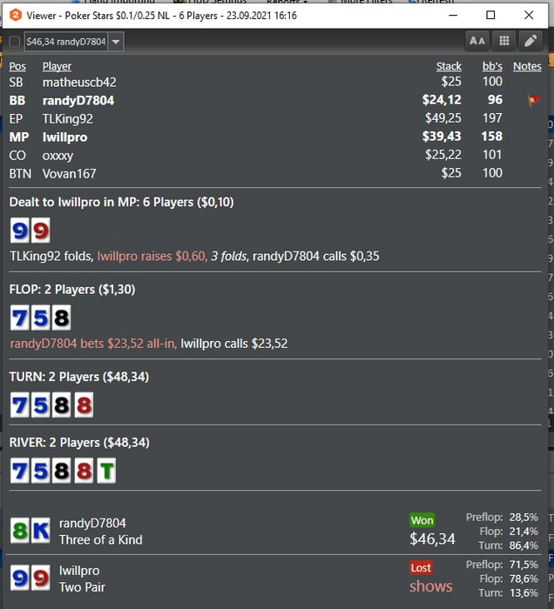Click the red flag note for randyD7804
The height and width of the screenshot is (609, 554).
pos(533,101)
